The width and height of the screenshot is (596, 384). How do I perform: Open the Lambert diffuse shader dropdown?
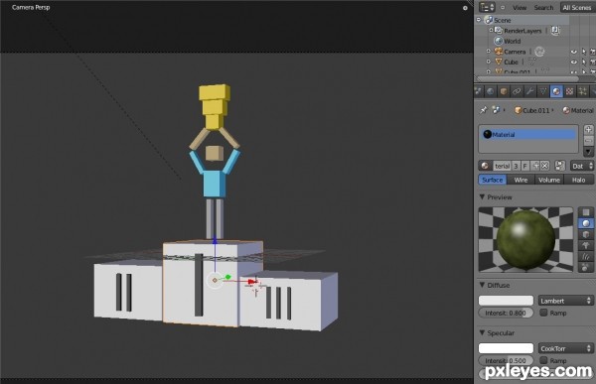(565, 301)
